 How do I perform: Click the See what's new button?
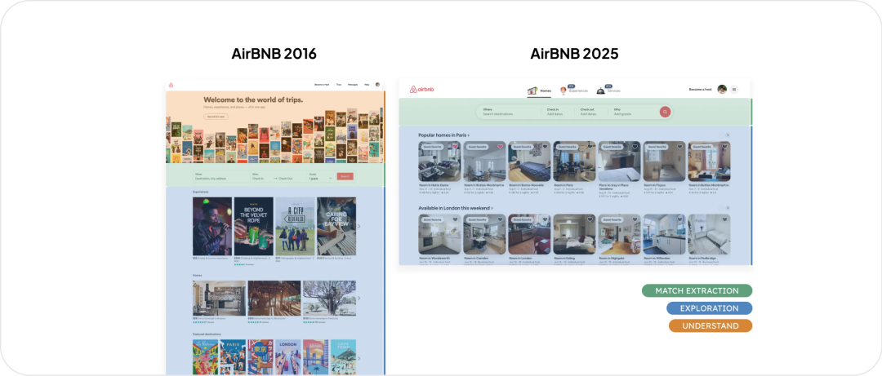[215, 117]
